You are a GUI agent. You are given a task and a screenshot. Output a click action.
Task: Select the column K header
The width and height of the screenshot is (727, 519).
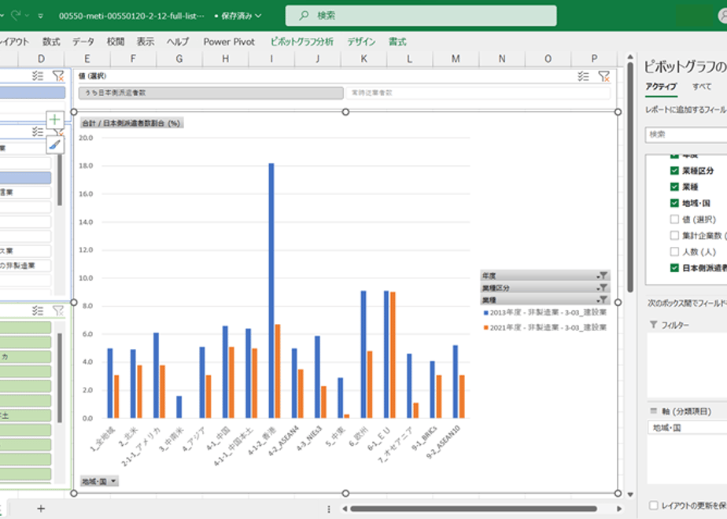363,58
